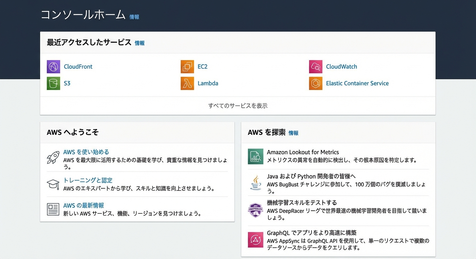The height and width of the screenshot is (259, 476).
Task: Click Java および Python 開発者の皆様へ heading
Action: coord(311,176)
